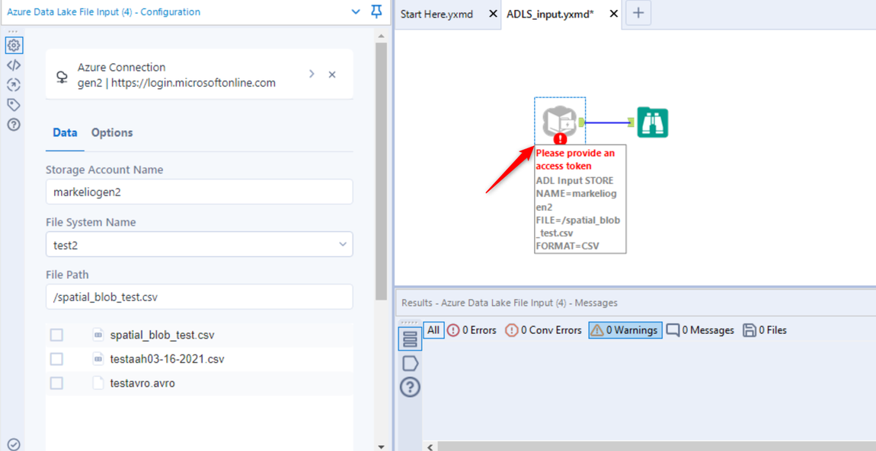Click the configuration panel scrollbar up arrow
876x451 pixels.
tap(382, 35)
